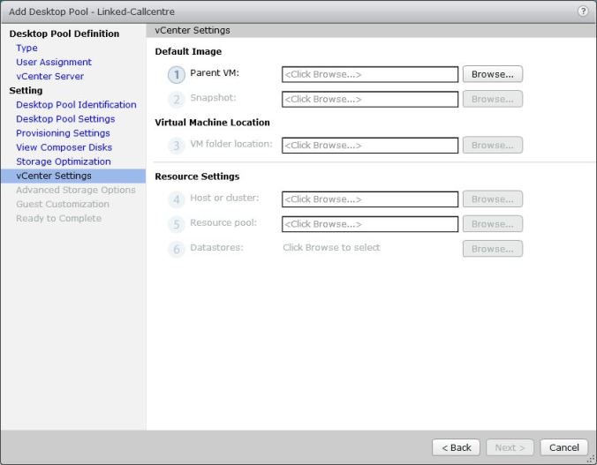Browse for the Parent VM

click(492, 74)
